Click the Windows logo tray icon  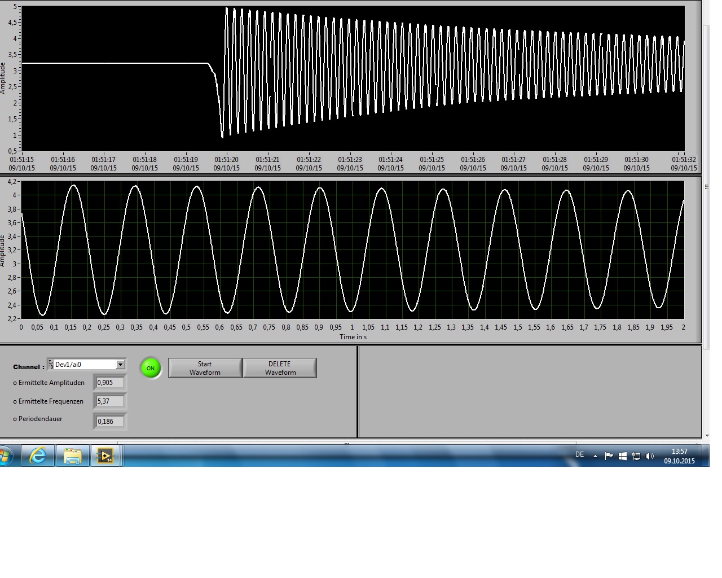tap(623, 456)
